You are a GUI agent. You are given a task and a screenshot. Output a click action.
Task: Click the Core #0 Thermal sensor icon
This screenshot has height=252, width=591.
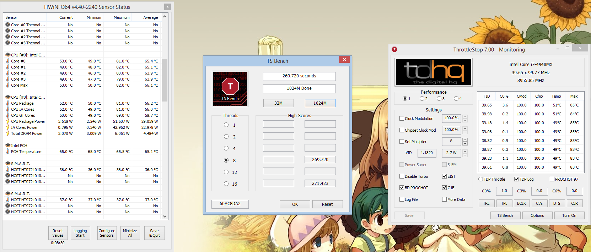[x=7, y=25]
